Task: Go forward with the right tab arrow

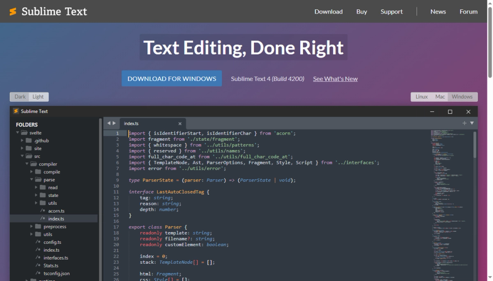Action: click(114, 123)
